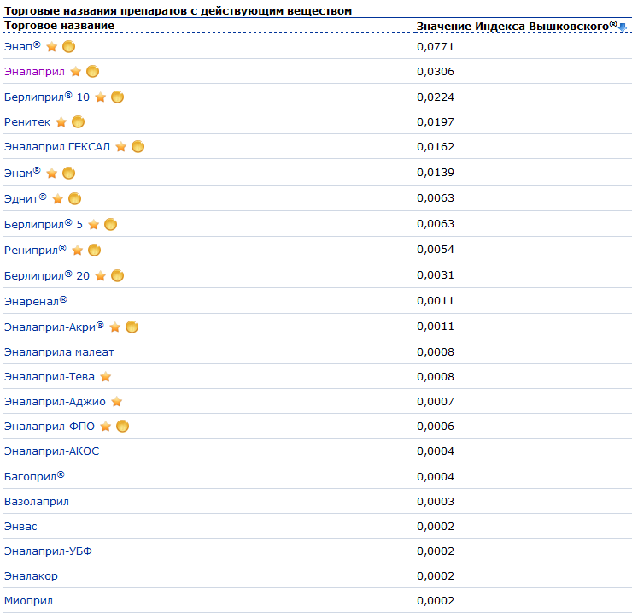Click the star icon by Эналаприл-Аджио

[117, 402]
